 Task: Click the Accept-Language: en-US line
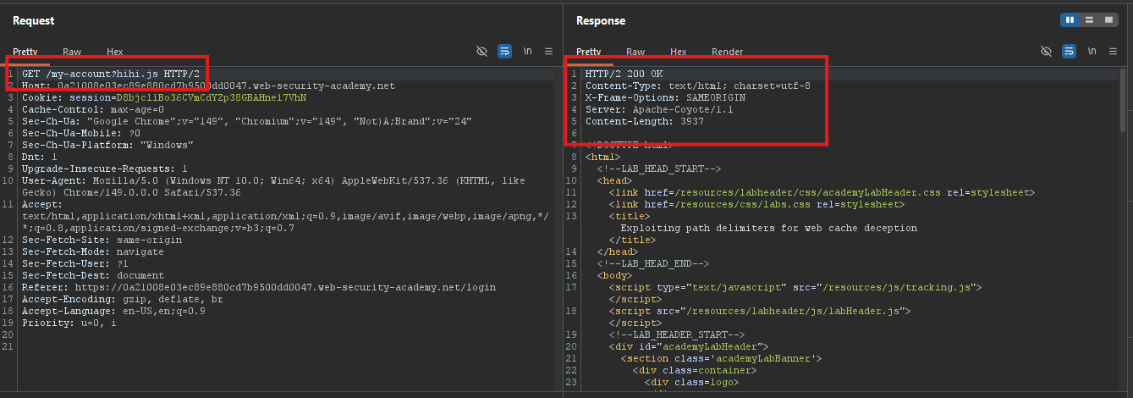[113, 311]
